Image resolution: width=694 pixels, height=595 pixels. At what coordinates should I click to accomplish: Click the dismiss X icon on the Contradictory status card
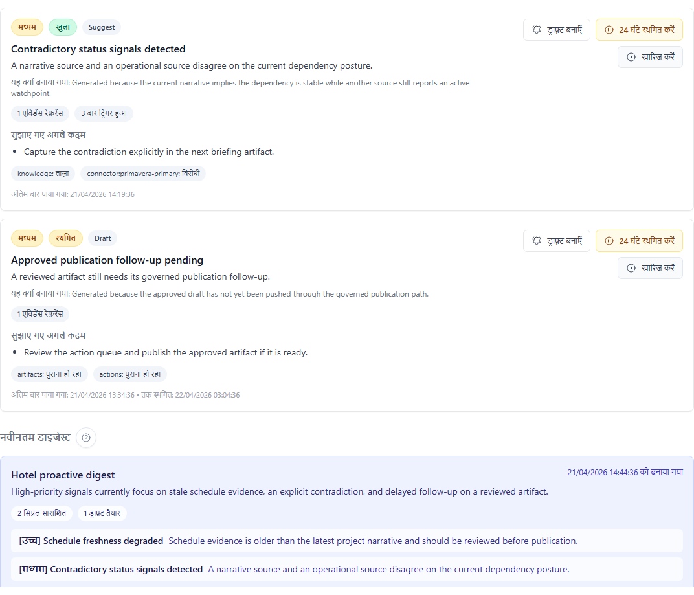pyautogui.click(x=631, y=57)
